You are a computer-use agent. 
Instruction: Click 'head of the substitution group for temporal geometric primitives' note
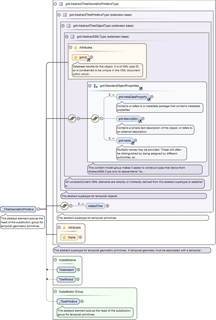pyautogui.click(x=22, y=222)
